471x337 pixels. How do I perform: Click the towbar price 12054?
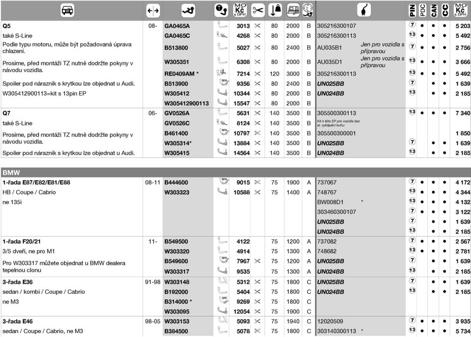pyautogui.click(x=241, y=312)
